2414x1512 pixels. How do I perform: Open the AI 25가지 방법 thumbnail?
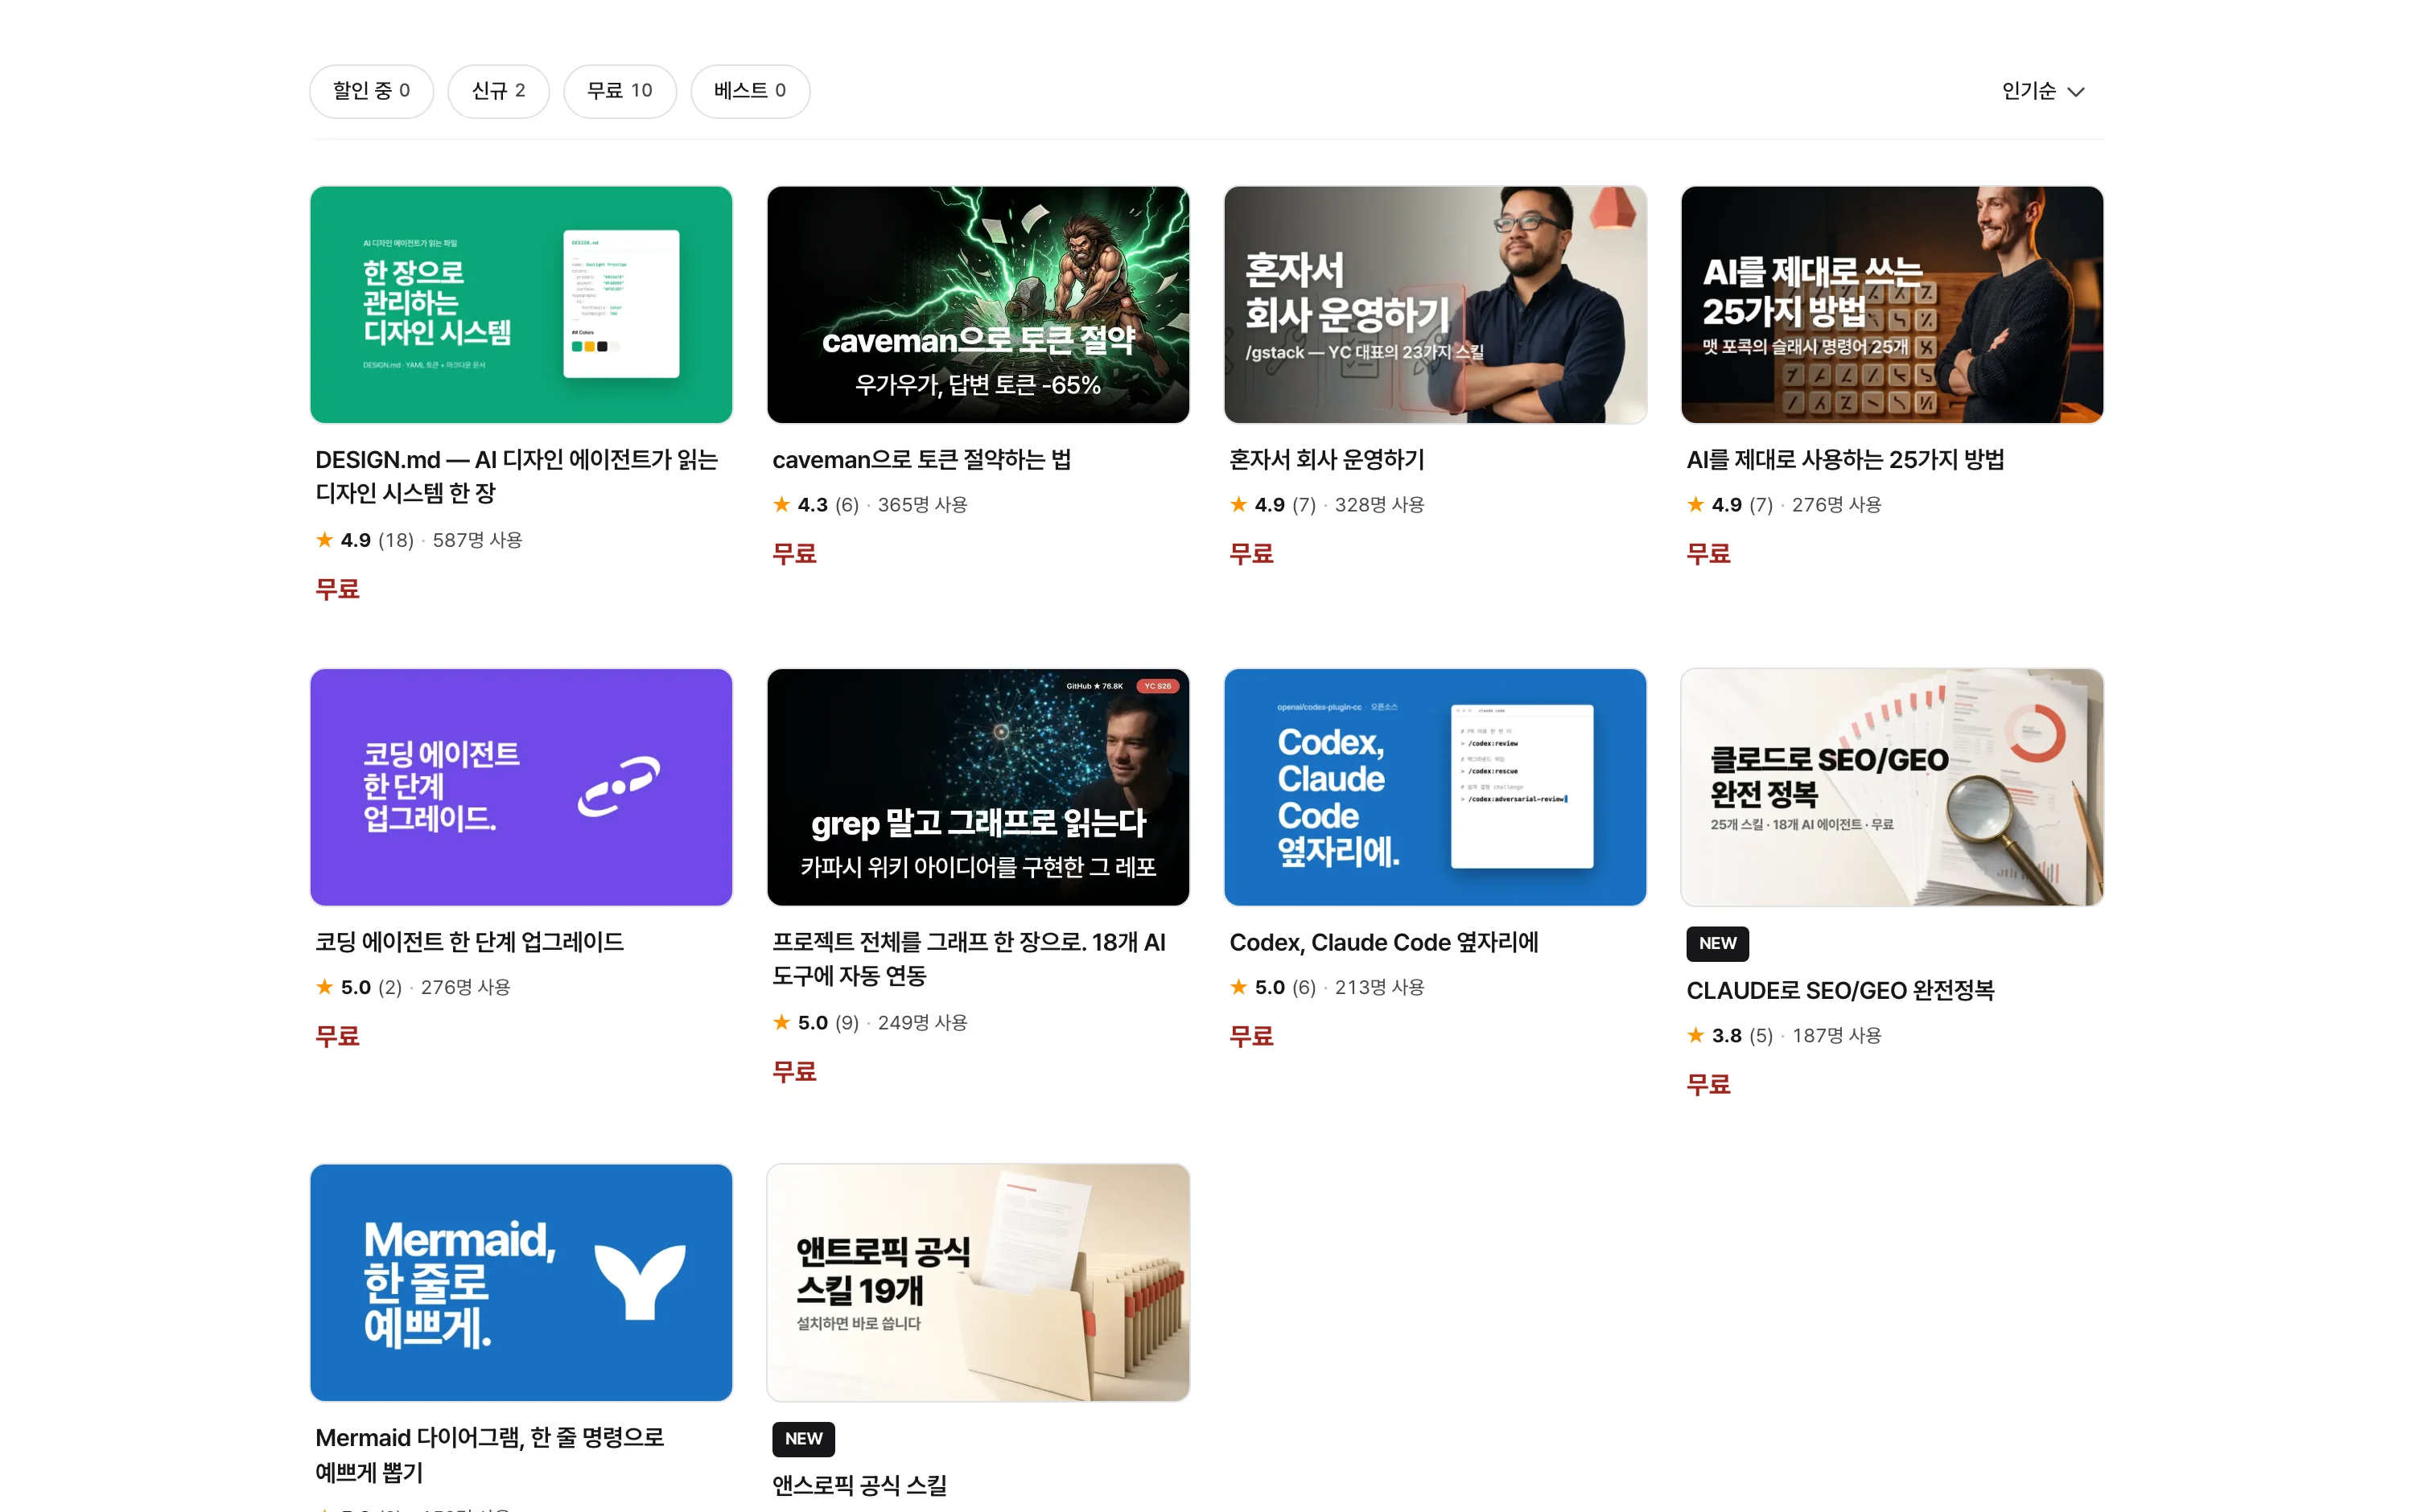[x=1892, y=304]
